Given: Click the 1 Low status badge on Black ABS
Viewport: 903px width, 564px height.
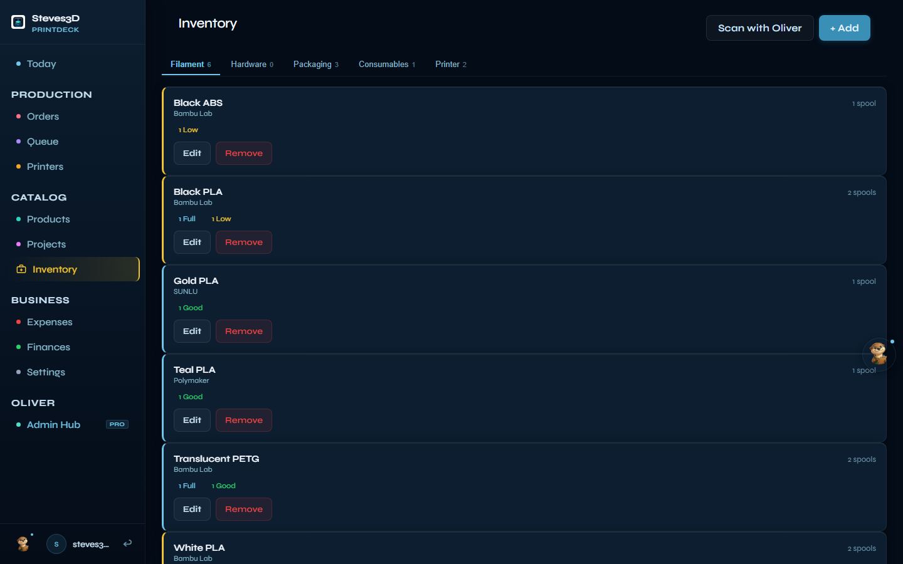Looking at the screenshot, I should 188,130.
